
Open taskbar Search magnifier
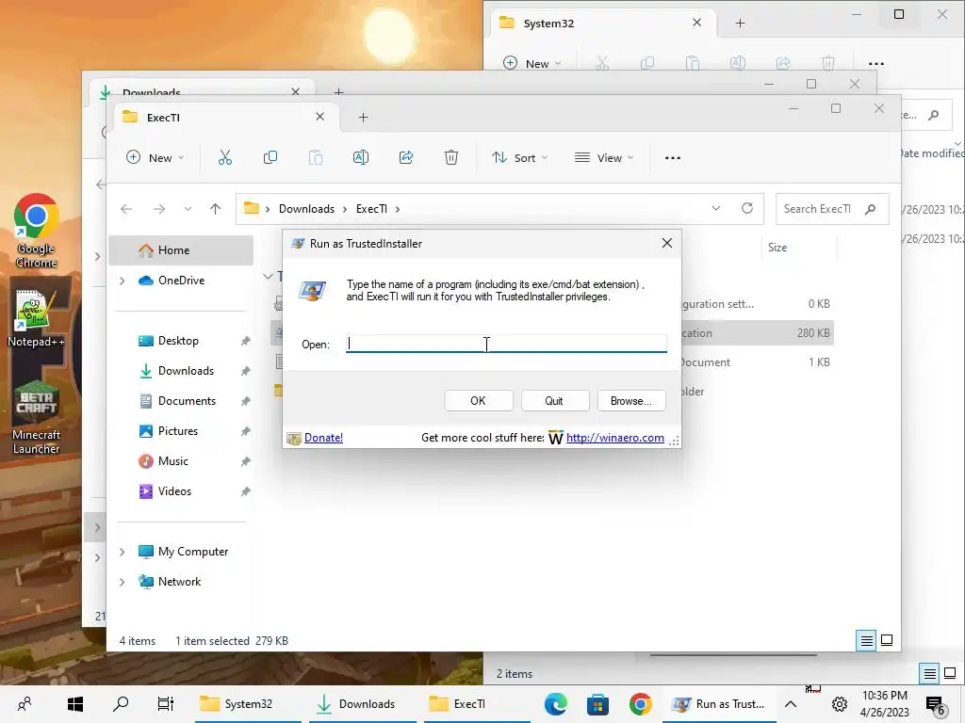point(121,704)
